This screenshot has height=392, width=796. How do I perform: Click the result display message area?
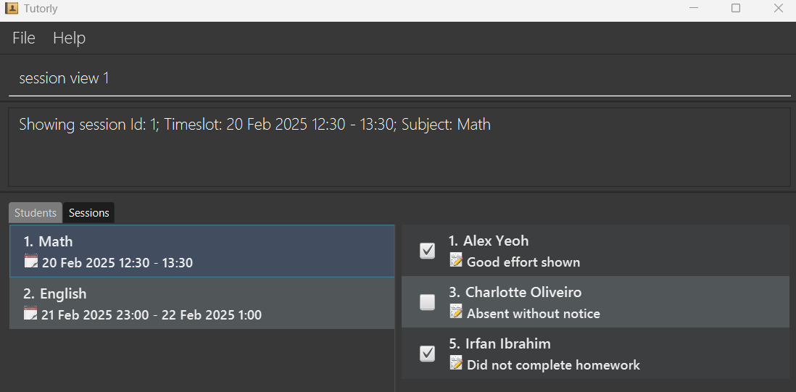(x=399, y=147)
